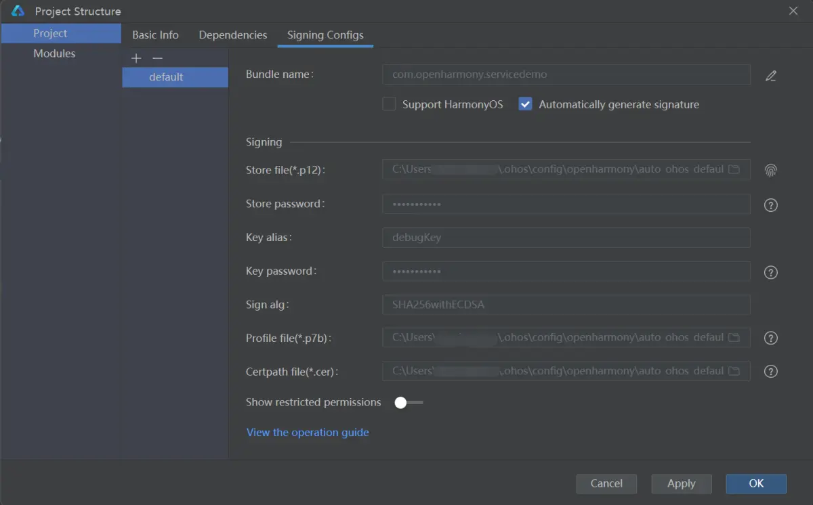Viewport: 813px width, 505px height.
Task: Add a new signing config with plus icon
Action: point(136,59)
